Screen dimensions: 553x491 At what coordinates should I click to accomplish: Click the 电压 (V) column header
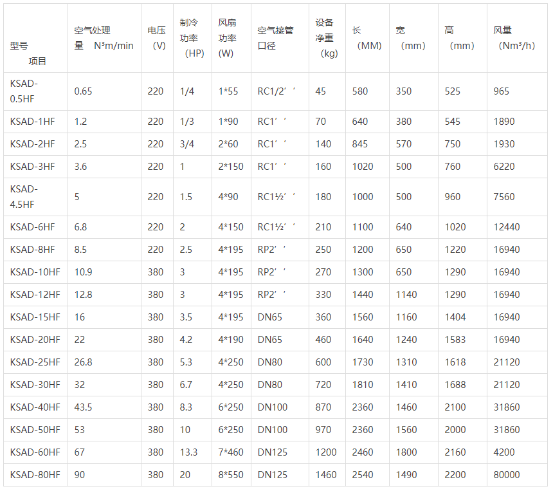pyautogui.click(x=156, y=39)
